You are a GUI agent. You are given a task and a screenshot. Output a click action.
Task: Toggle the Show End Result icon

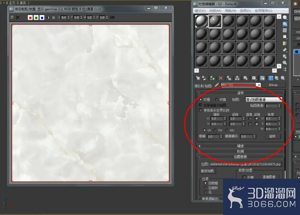[271, 78]
